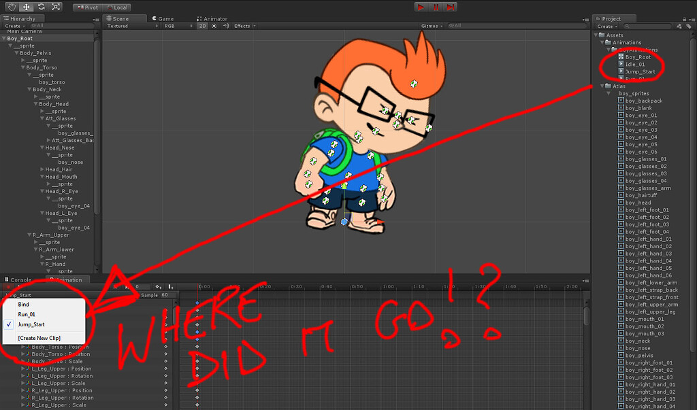
Task: Click the search icon in the Project panel
Action: (627, 26)
